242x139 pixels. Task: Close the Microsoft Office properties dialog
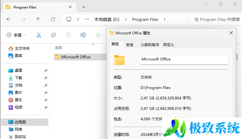pos(231,33)
